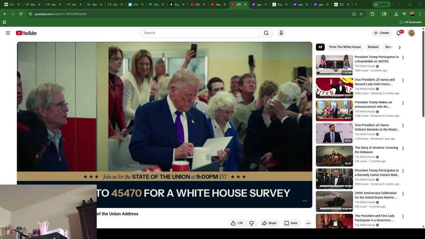Show the next filter chips with the arrow

pos(399,47)
